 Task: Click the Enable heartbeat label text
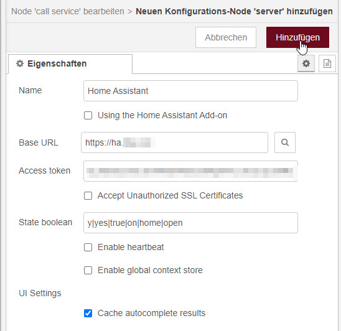click(x=131, y=247)
